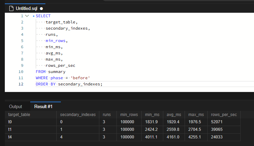Select the 100000 min_rows cell in t4 row

coord(129,137)
